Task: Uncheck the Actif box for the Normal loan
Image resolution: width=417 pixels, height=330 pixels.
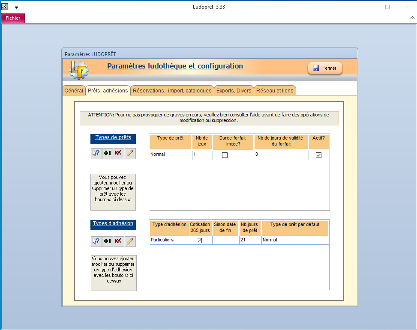Action: click(318, 155)
